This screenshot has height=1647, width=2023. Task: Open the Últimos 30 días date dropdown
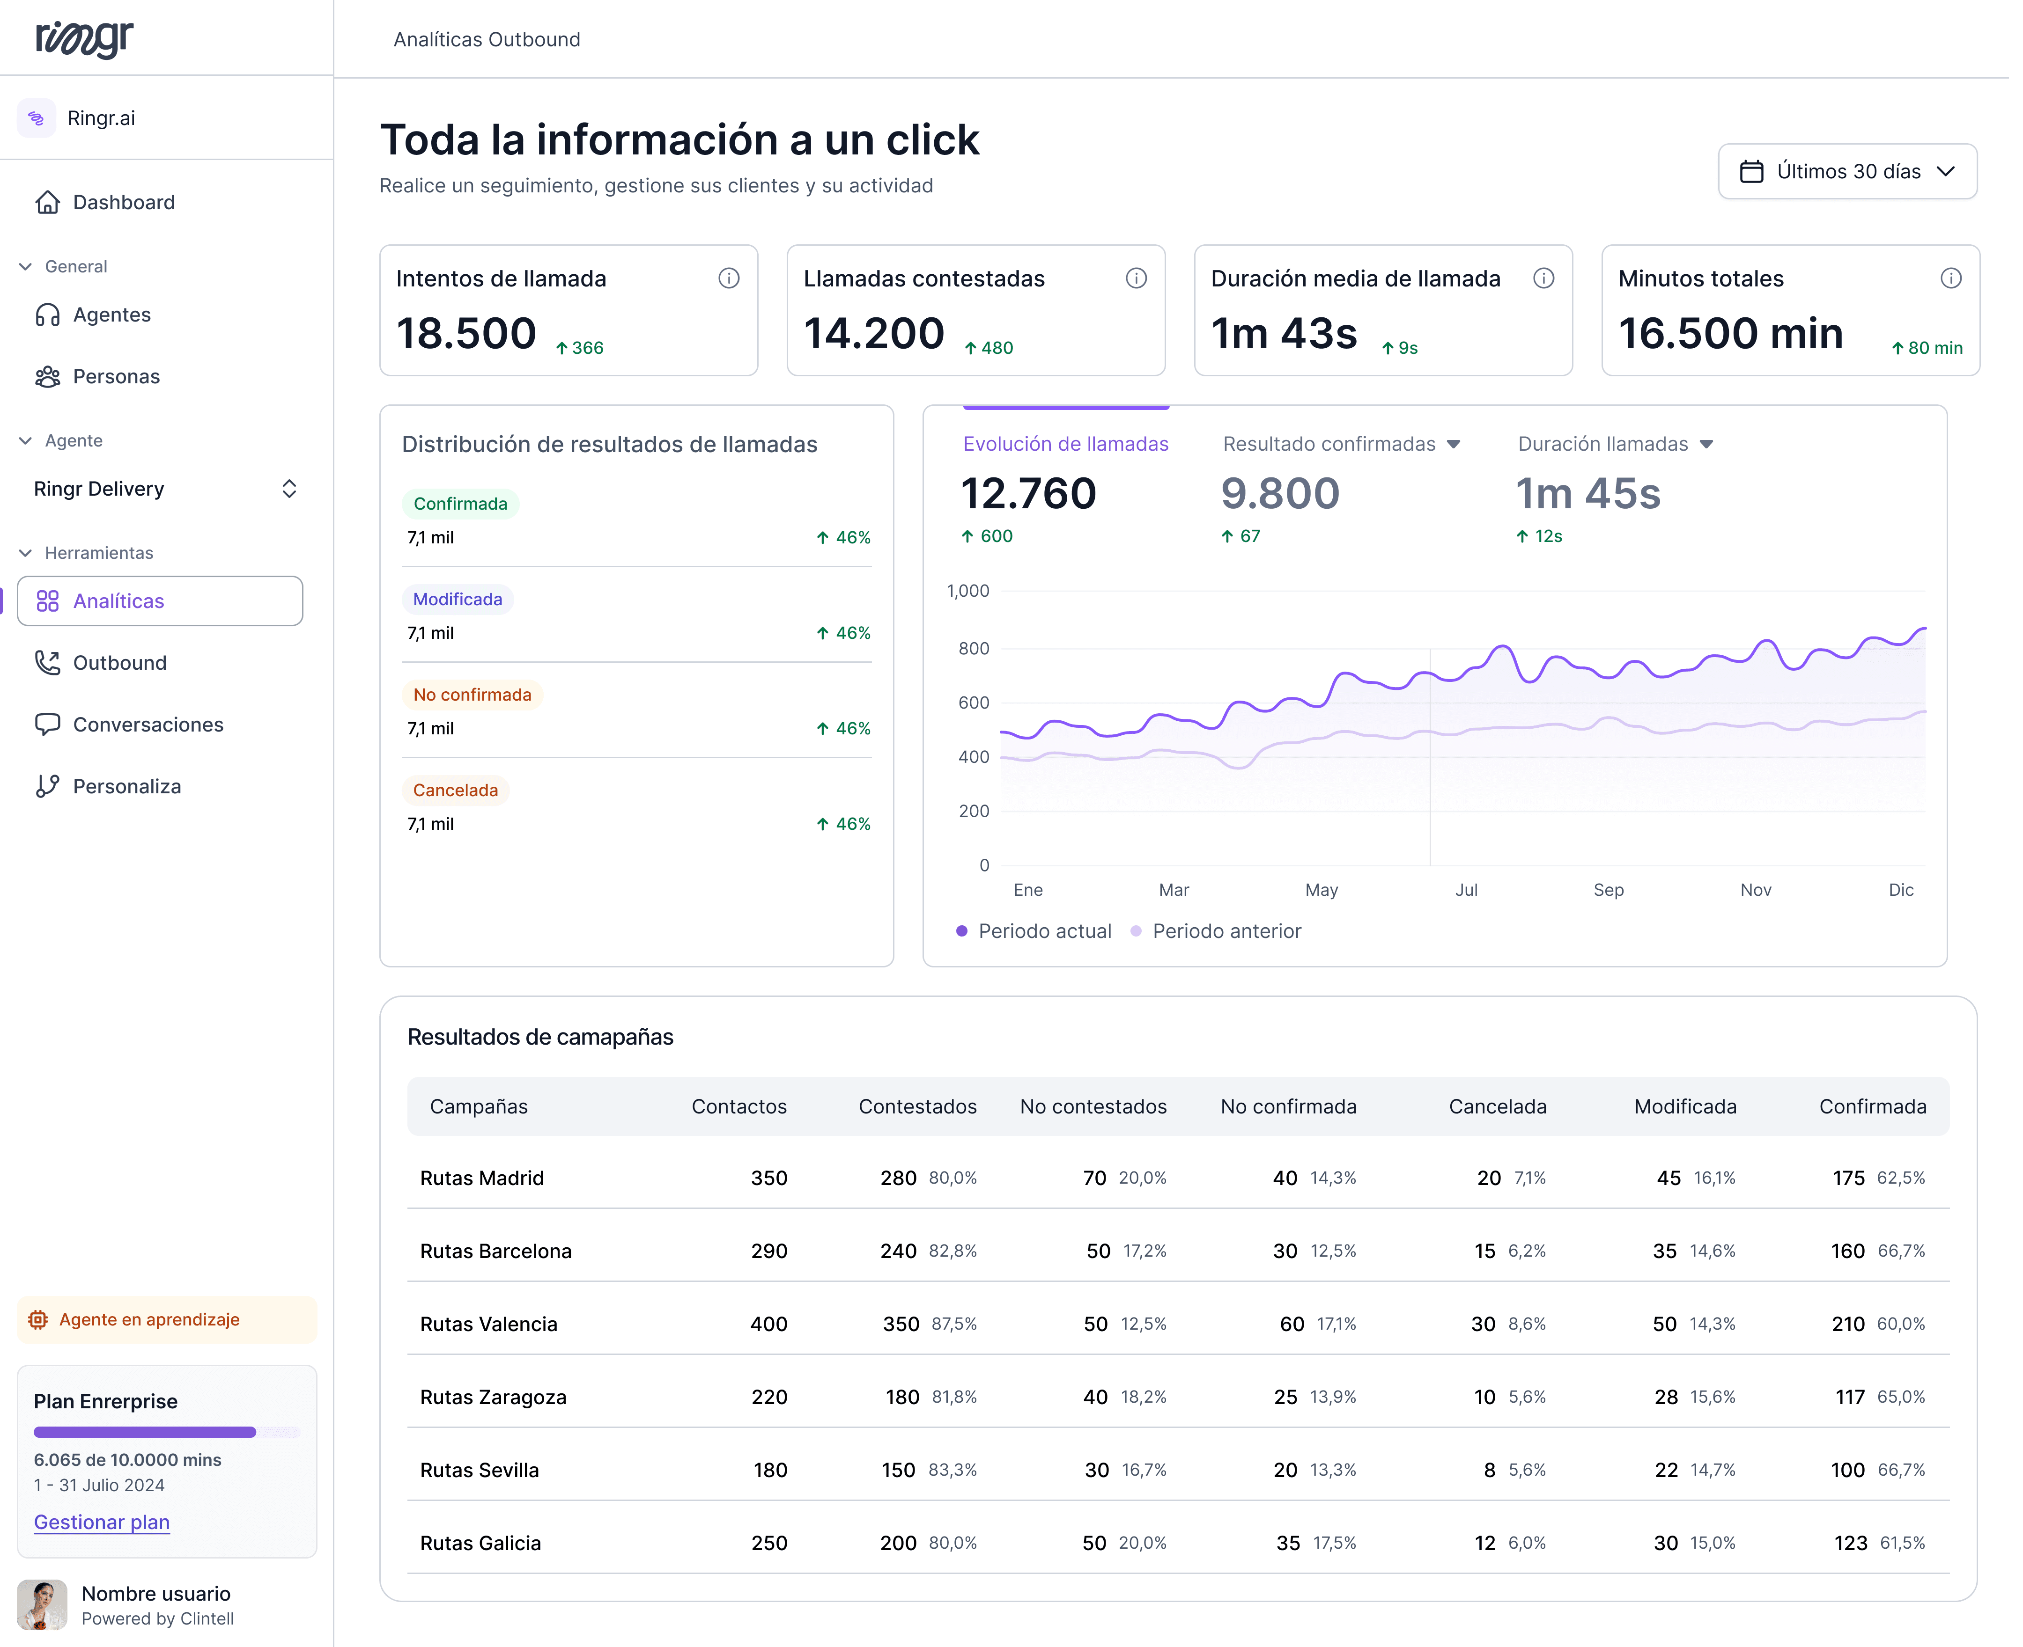1847,172
